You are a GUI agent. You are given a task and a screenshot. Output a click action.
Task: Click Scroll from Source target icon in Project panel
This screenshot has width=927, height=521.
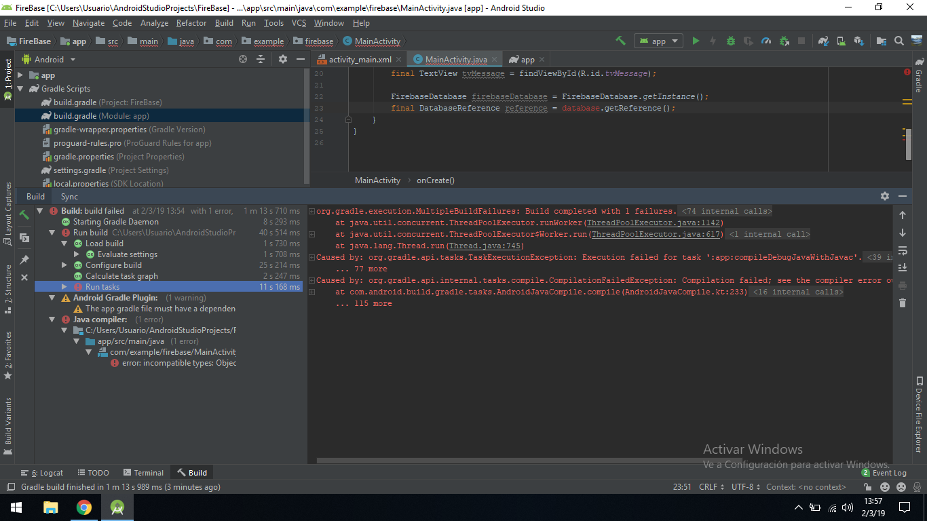click(x=243, y=59)
